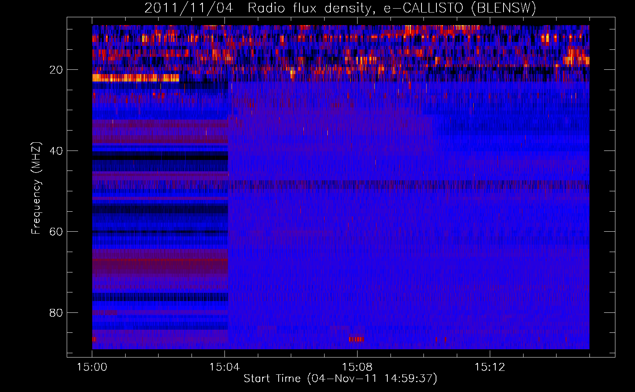Click the 15:12 time tick label

pyautogui.click(x=489, y=367)
